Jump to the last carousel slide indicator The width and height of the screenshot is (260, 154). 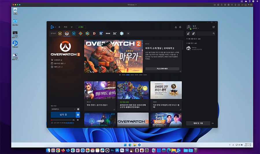pyautogui.click(x=145, y=75)
